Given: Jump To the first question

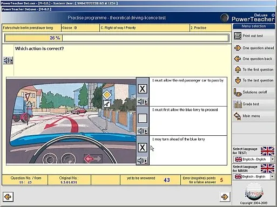Looking at the screenshot, I should pyautogui.click(x=254, y=70).
